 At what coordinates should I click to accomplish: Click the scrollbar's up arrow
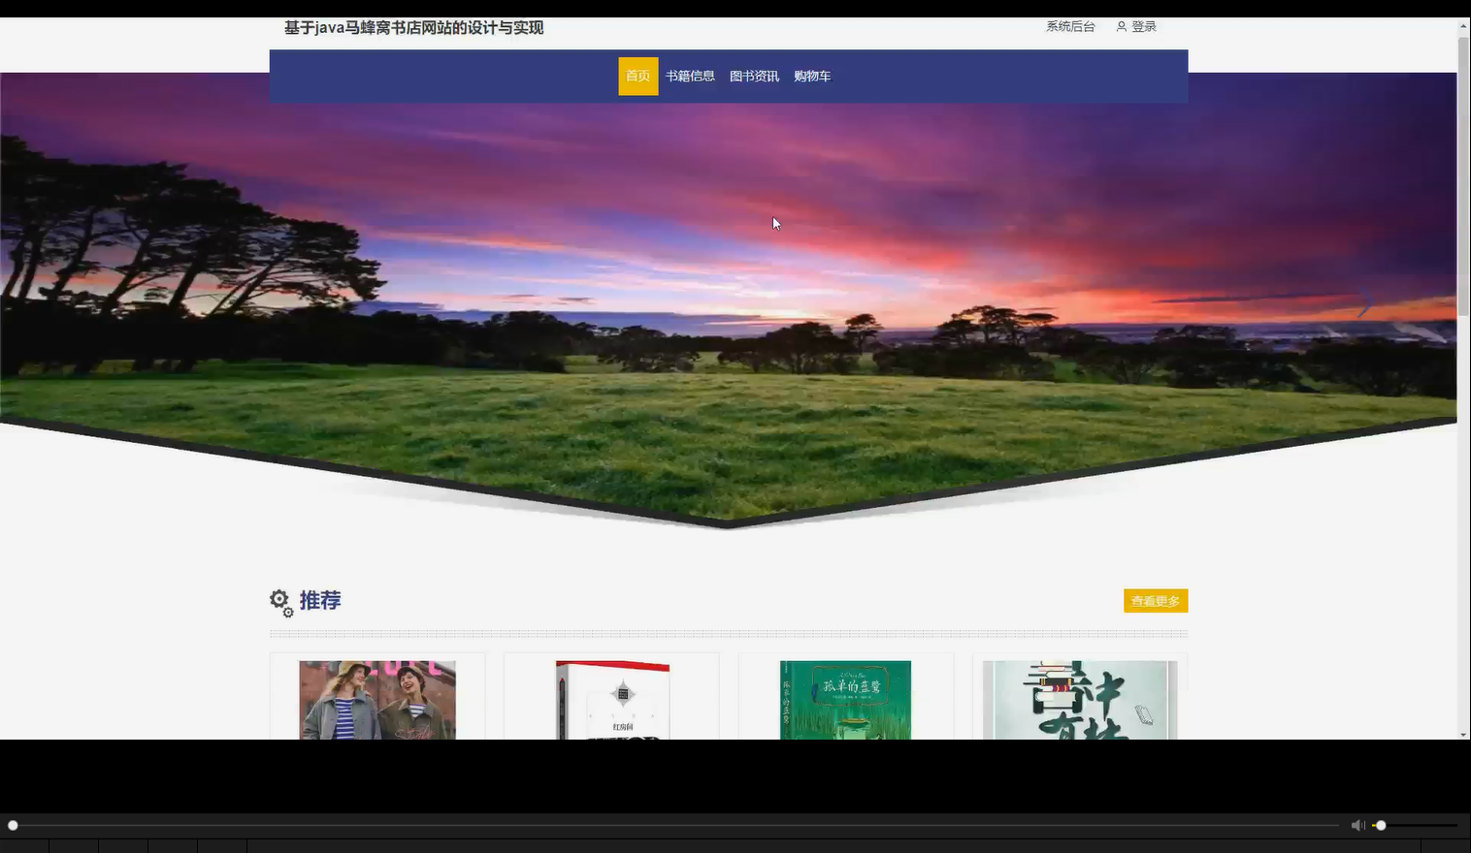click(1463, 27)
